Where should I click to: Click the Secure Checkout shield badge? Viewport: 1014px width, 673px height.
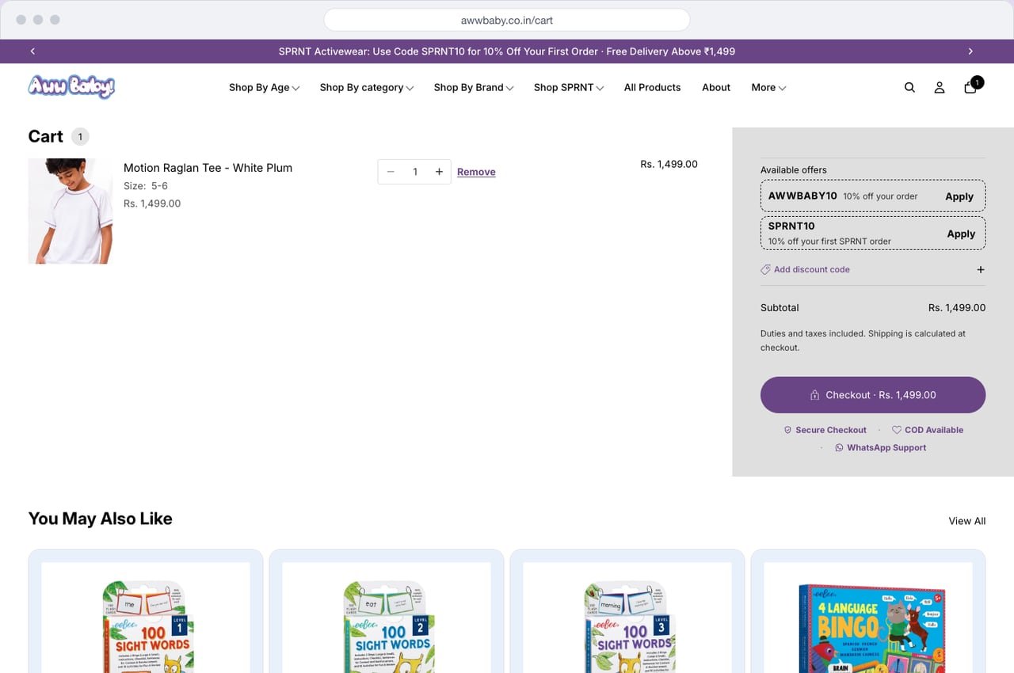(825, 430)
